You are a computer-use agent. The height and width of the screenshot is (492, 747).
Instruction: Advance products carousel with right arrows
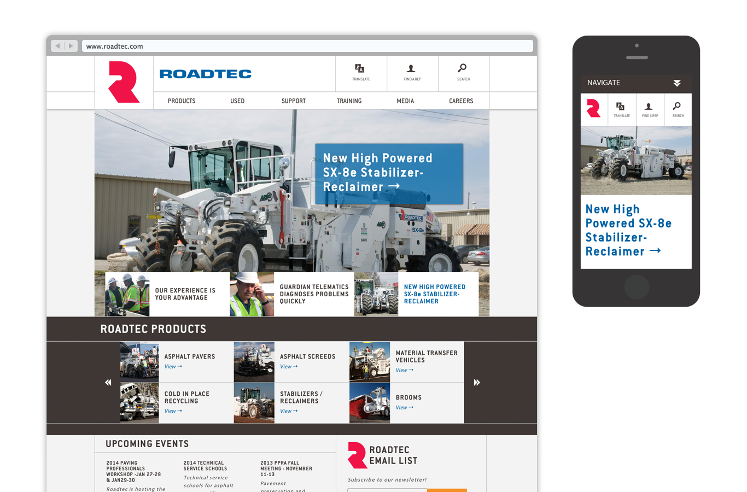[476, 383]
